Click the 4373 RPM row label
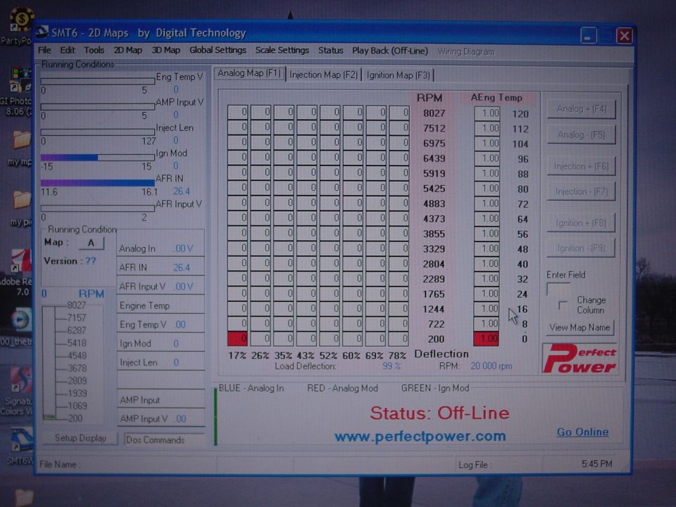This screenshot has height=507, width=676. click(x=434, y=219)
